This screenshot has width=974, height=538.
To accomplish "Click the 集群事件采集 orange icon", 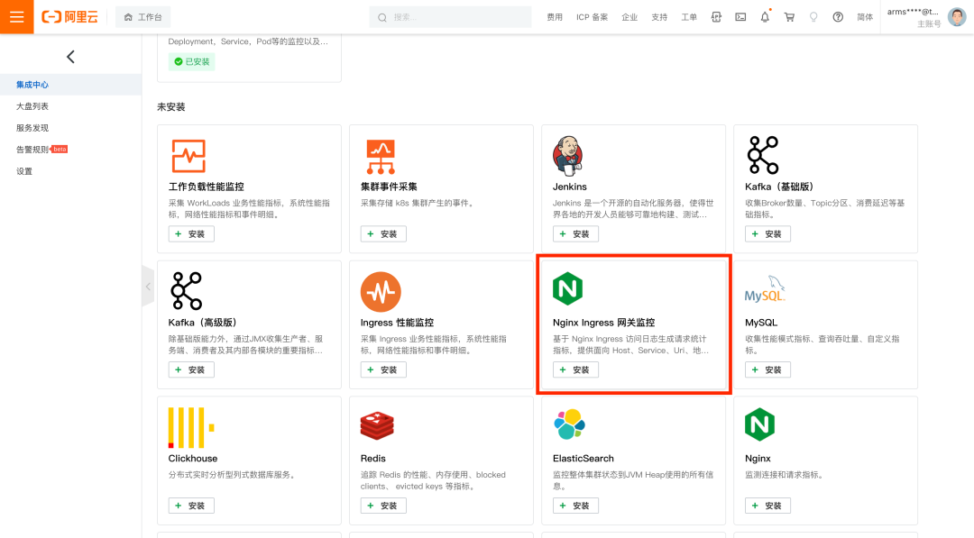I will [x=381, y=155].
